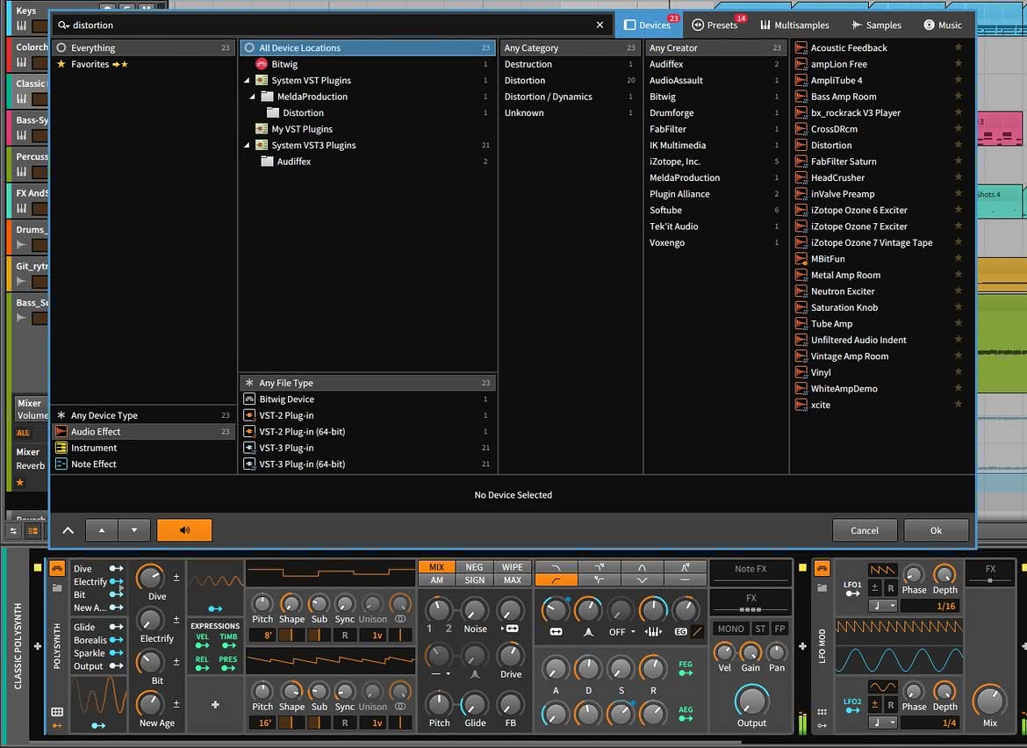This screenshot has height=748, width=1027.
Task: Favorite the HeadCrusher device star
Action: [x=959, y=176]
